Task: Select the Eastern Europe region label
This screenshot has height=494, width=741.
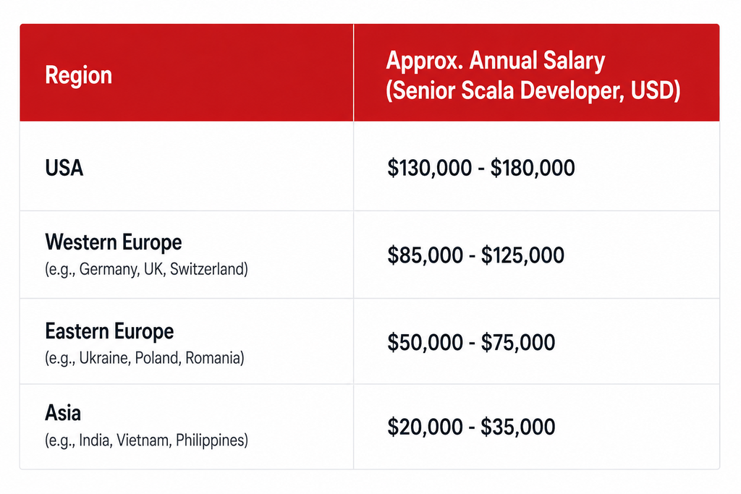Action: [x=109, y=331]
